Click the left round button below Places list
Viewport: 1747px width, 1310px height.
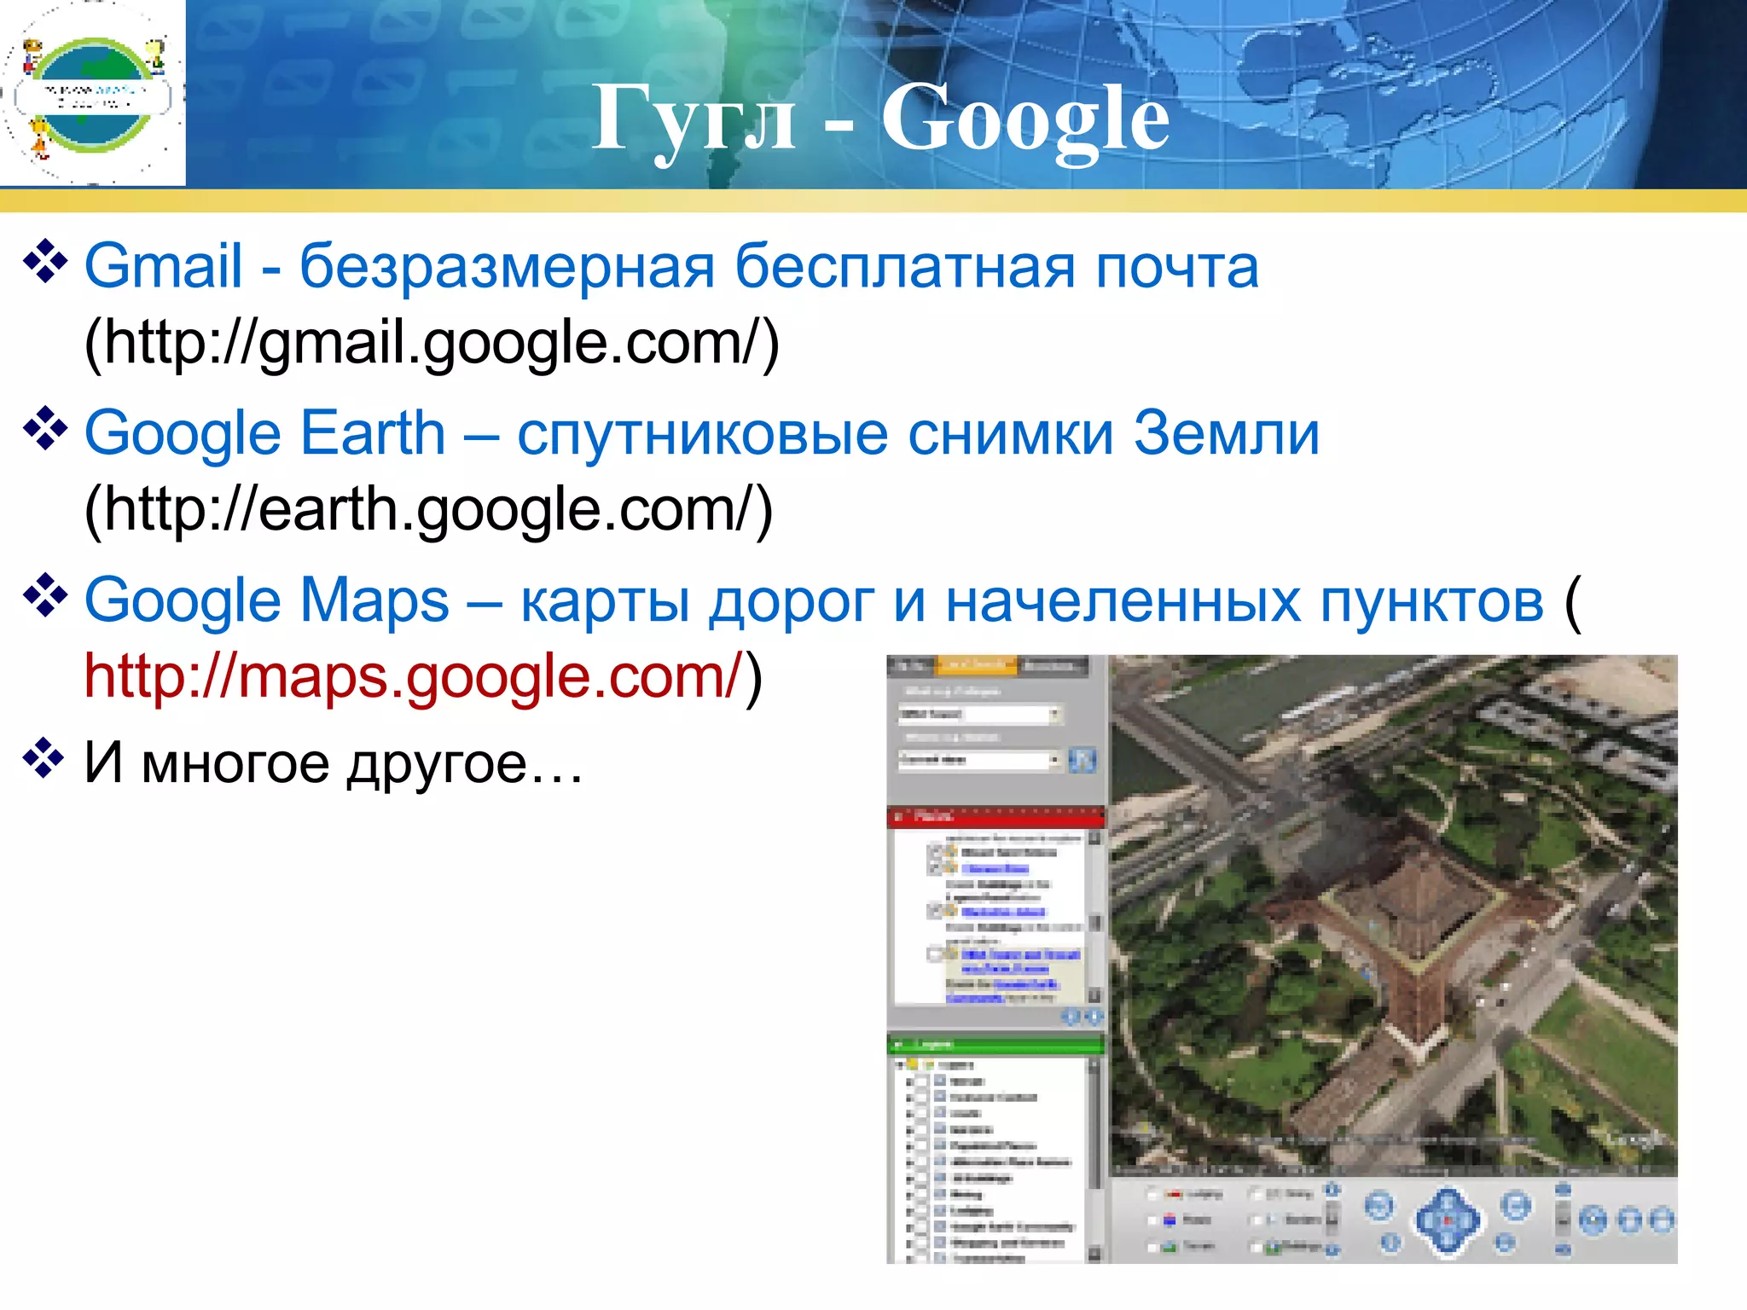(x=1071, y=1016)
